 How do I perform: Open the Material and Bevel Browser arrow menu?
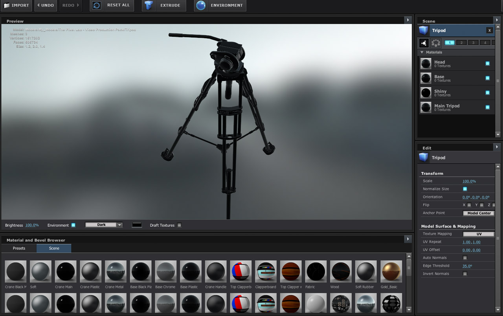pos(408,239)
